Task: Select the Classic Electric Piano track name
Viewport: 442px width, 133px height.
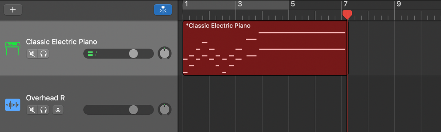Action: tap(62, 42)
